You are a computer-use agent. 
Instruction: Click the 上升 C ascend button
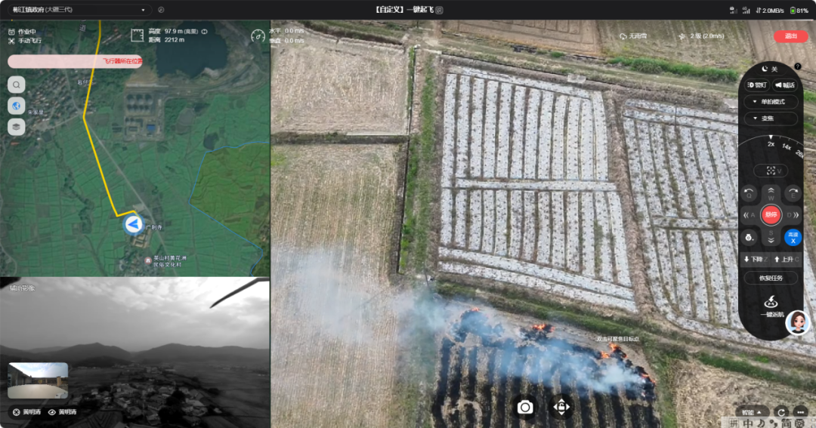[786, 259]
